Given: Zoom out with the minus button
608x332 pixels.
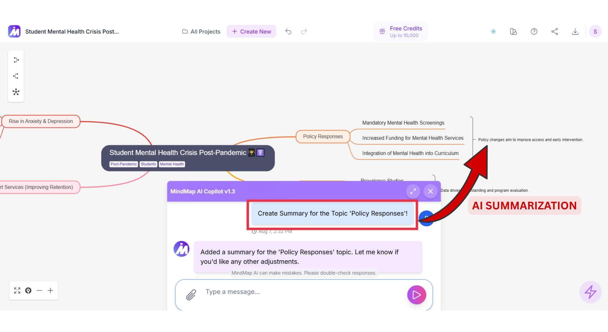Looking at the screenshot, I should tap(39, 290).
